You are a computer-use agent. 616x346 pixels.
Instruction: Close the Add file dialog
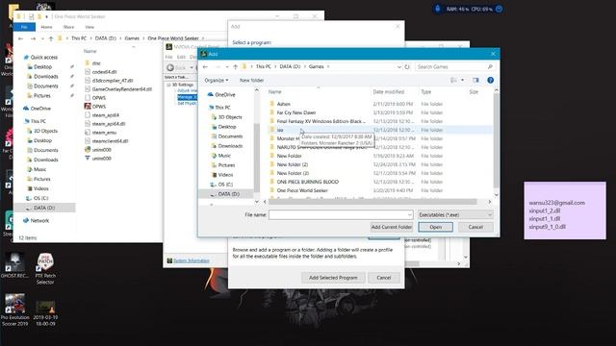(493, 54)
